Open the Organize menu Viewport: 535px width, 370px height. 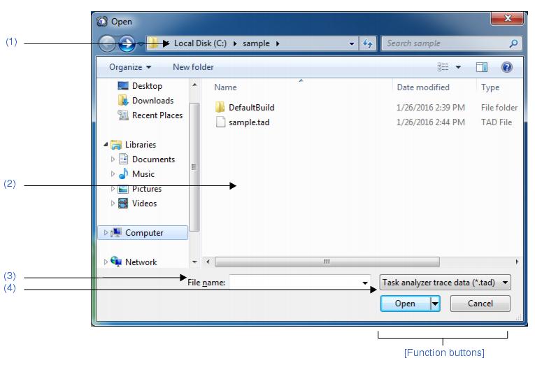pyautogui.click(x=130, y=68)
